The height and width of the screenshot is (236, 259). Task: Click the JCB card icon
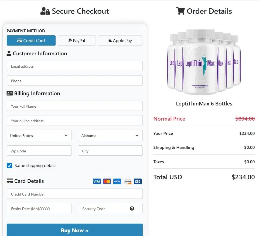138,181
